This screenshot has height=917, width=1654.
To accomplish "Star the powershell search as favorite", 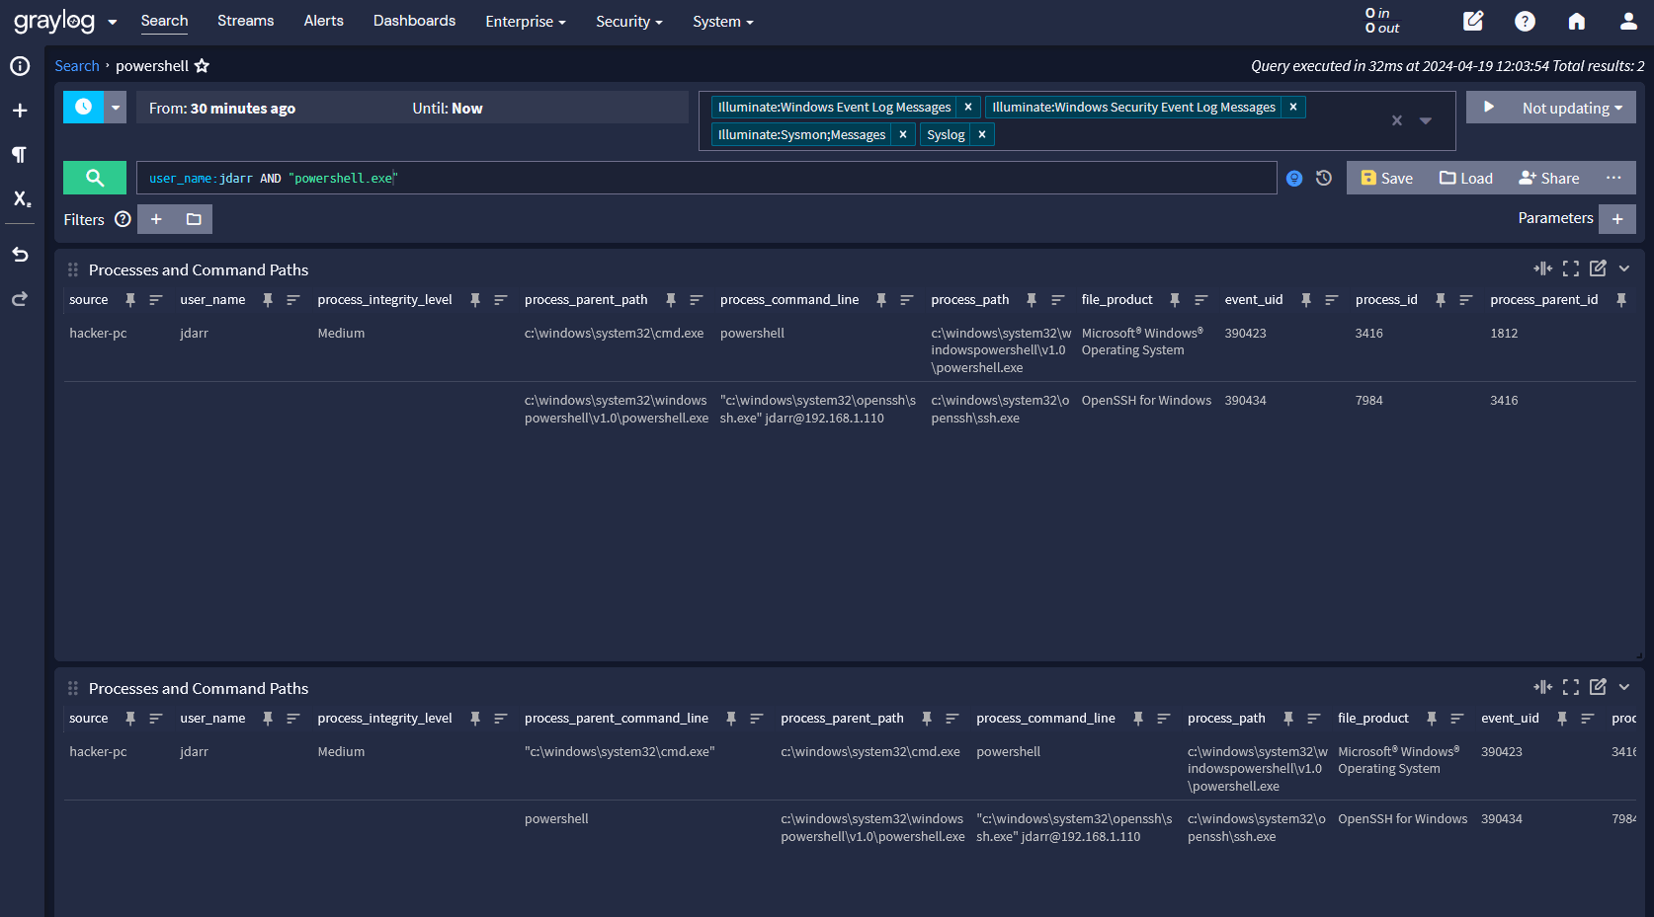I will (202, 66).
